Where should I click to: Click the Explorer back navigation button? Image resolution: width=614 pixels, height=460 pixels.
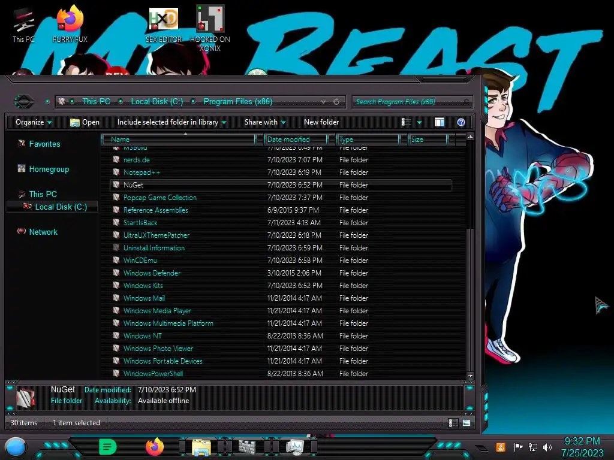coord(24,102)
